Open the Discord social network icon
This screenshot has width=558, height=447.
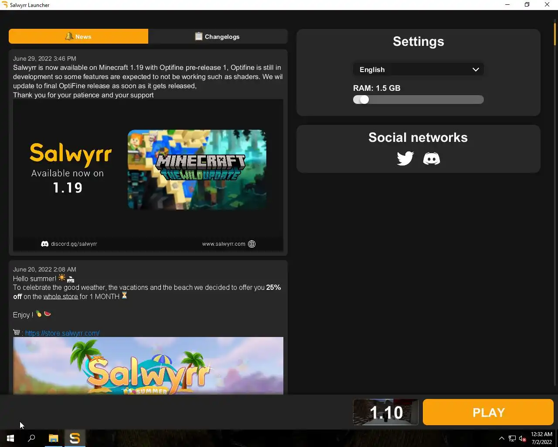point(432,158)
